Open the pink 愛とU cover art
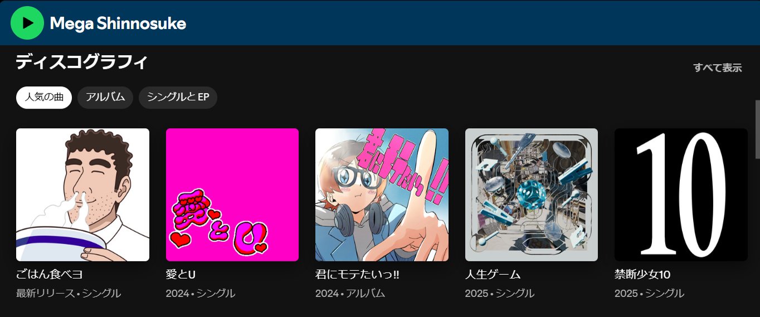760x317 pixels. click(x=232, y=195)
